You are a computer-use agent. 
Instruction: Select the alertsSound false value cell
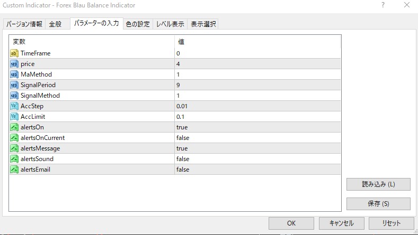click(257, 159)
